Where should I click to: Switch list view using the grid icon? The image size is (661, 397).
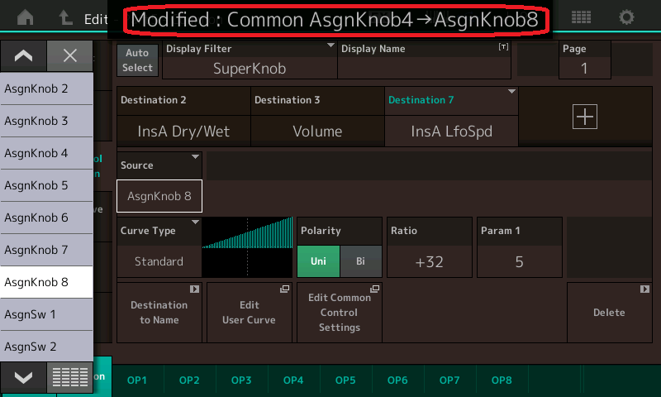[70, 377]
